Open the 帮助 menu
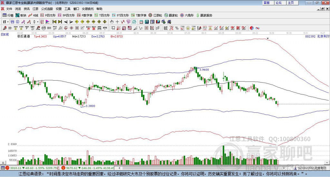 click(x=99, y=9)
